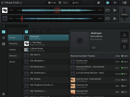Viewport: 130px width, 97px height.
Task: Open the deck layout view icon
Action: (124, 3)
